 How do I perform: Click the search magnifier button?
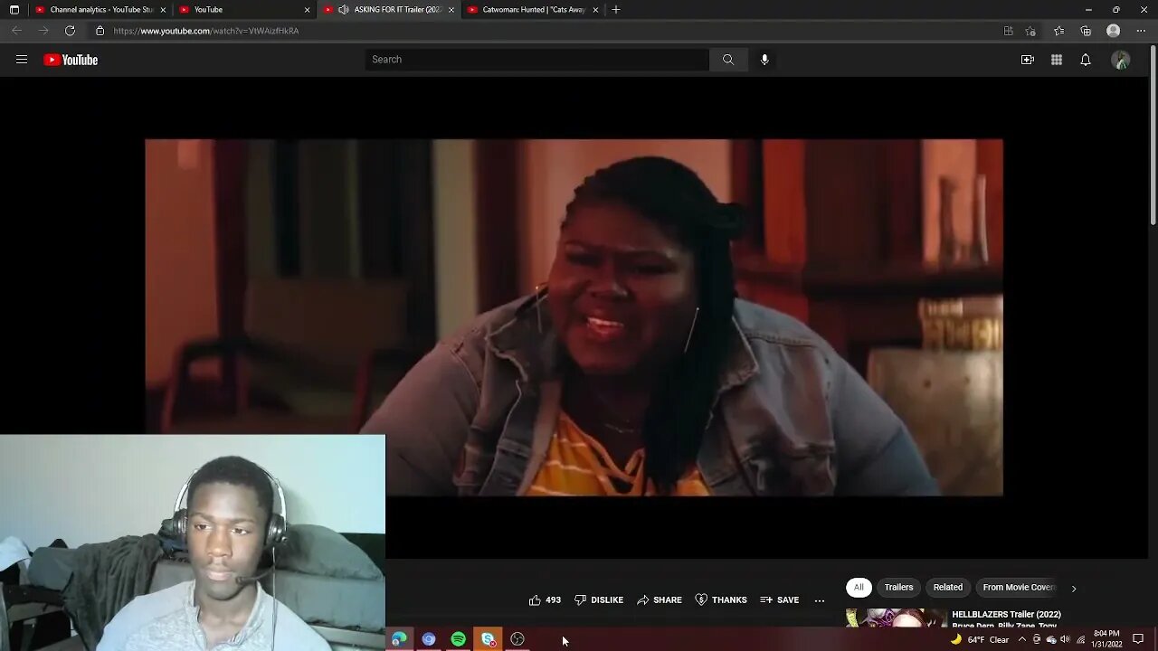coord(728,60)
